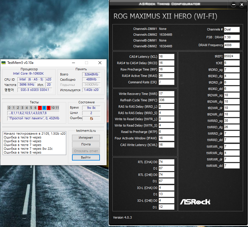Click the RTL (CHB) D0 field

point(166,175)
